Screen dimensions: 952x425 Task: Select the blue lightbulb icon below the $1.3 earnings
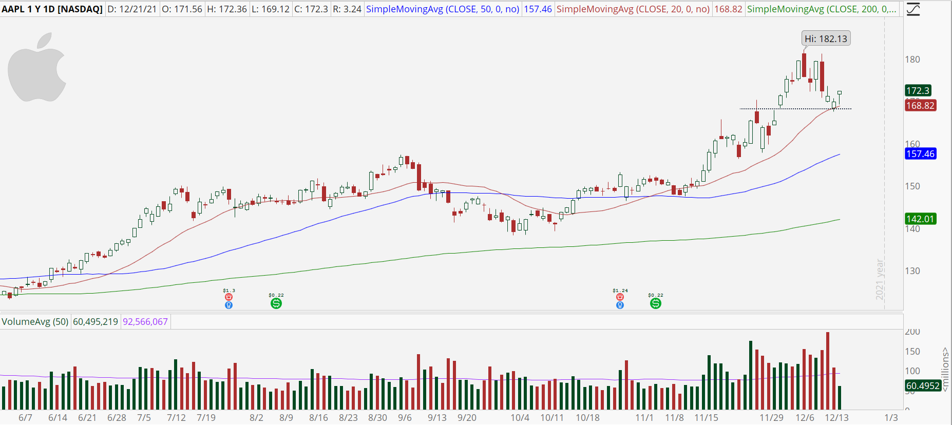(229, 305)
